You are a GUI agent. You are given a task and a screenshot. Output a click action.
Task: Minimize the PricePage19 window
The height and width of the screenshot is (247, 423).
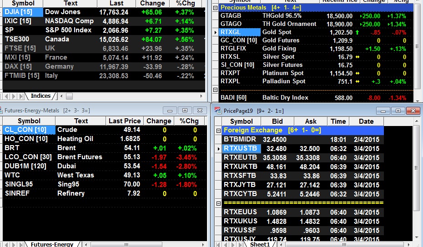(x=383, y=111)
